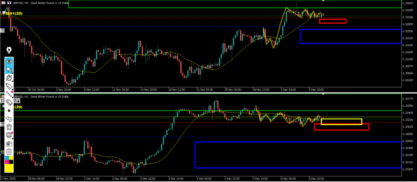This screenshot has width=417, height=182.
Task: Select the eraser tool
Action: point(9,102)
